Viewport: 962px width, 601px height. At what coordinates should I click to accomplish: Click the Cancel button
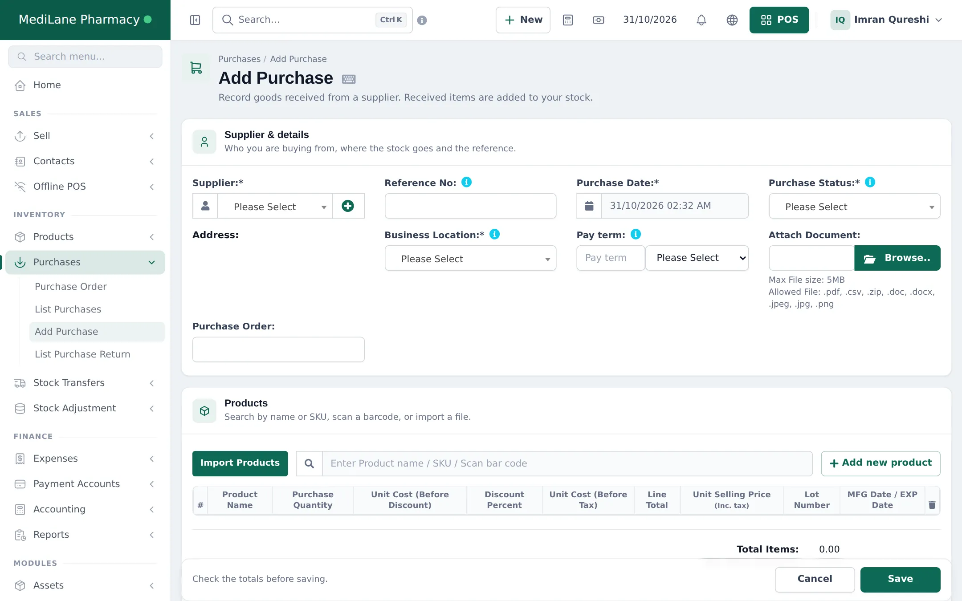(x=815, y=579)
